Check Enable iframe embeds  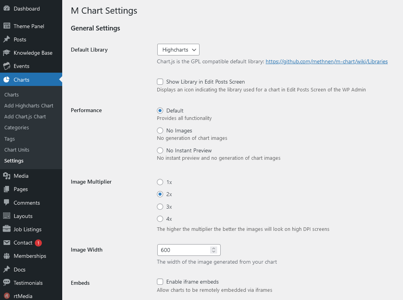click(x=160, y=282)
